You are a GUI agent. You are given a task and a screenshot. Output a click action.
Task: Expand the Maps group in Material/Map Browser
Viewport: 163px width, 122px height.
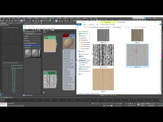coord(32,39)
